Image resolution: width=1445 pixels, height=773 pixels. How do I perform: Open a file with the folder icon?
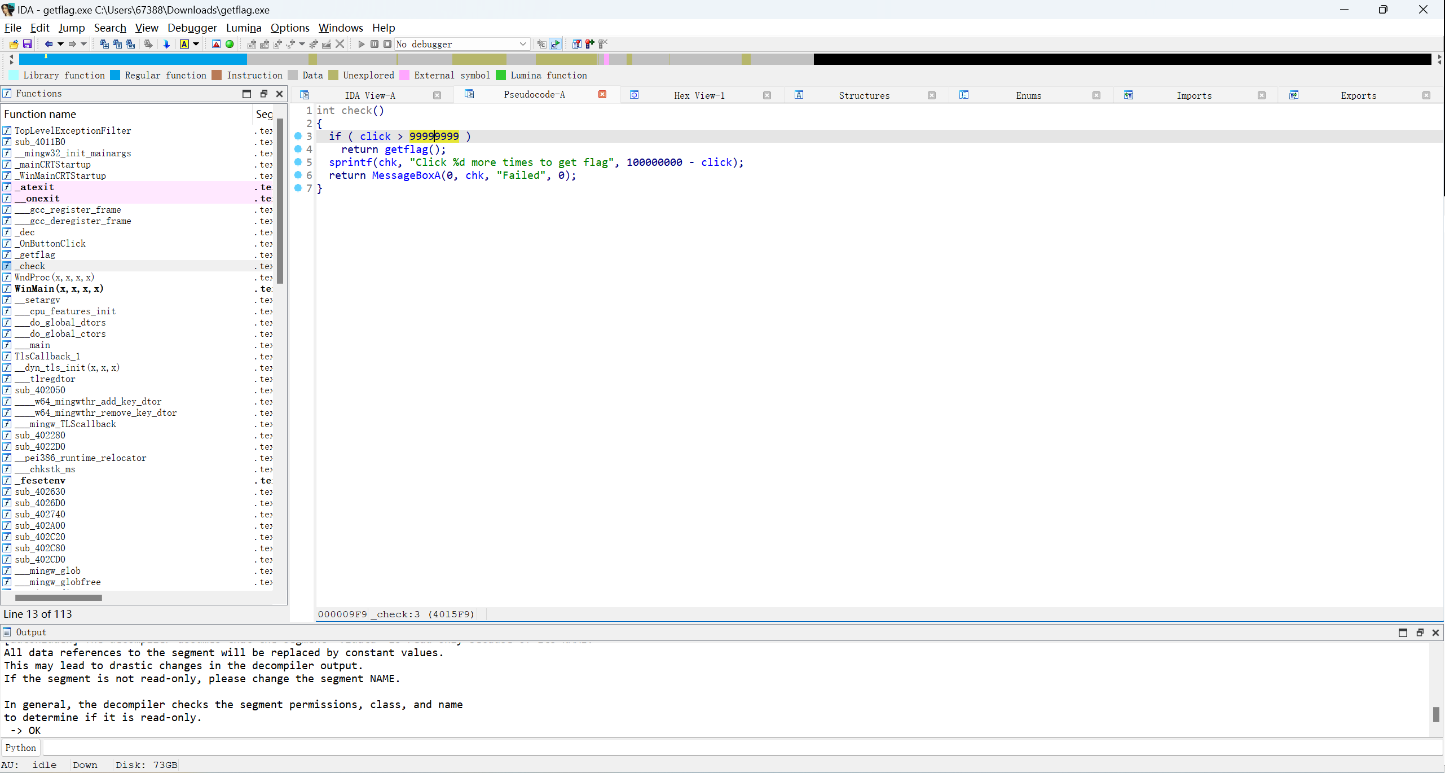point(14,44)
